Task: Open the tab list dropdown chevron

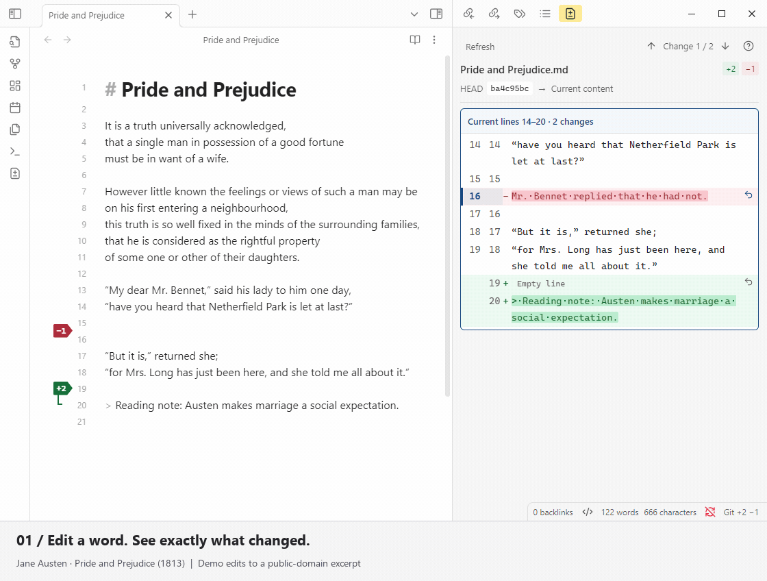Action: [414, 14]
